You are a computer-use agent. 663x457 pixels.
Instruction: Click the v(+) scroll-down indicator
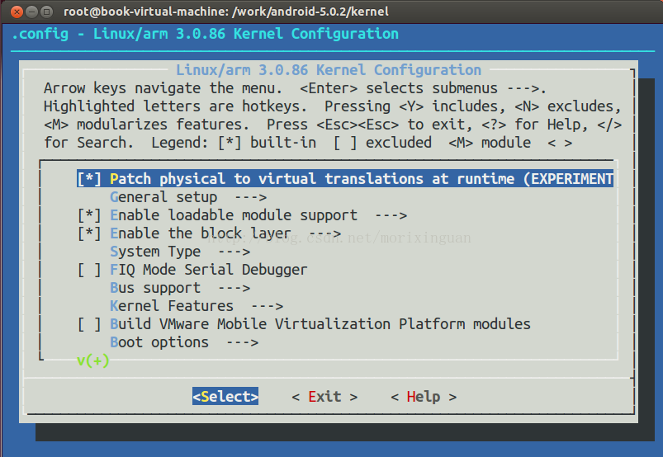tap(92, 360)
